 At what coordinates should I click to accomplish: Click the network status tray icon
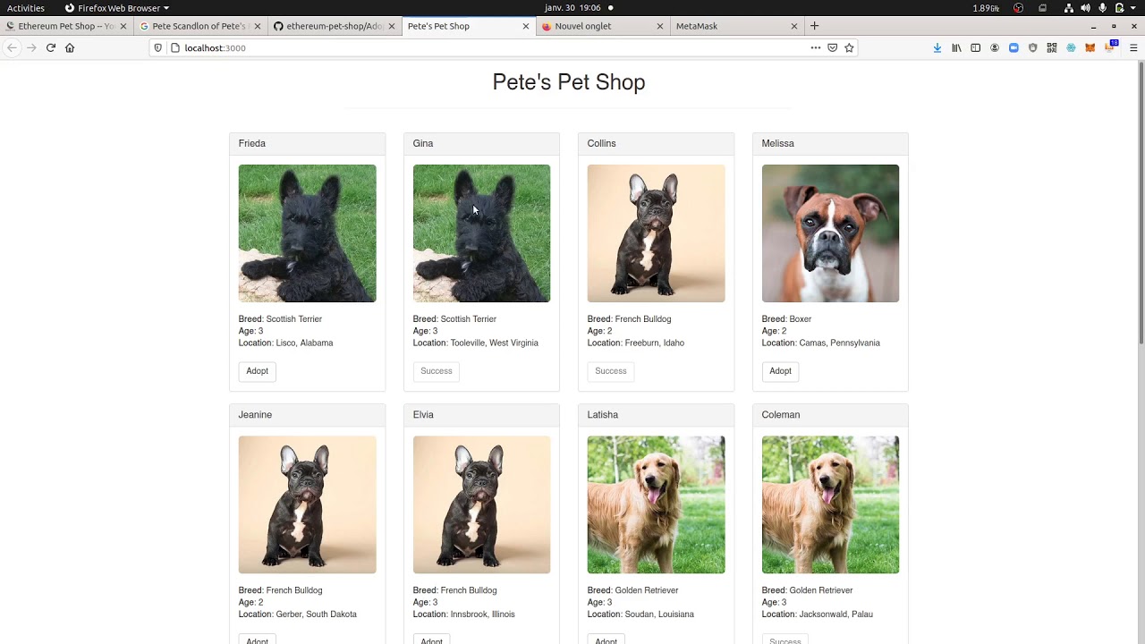[x=1069, y=8]
